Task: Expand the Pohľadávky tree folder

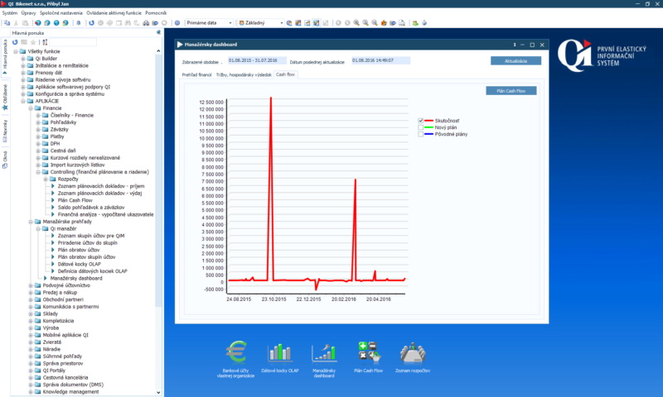Action: click(38, 122)
